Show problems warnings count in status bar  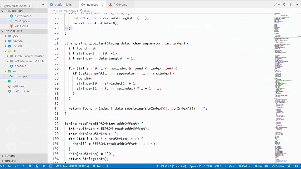2,166
